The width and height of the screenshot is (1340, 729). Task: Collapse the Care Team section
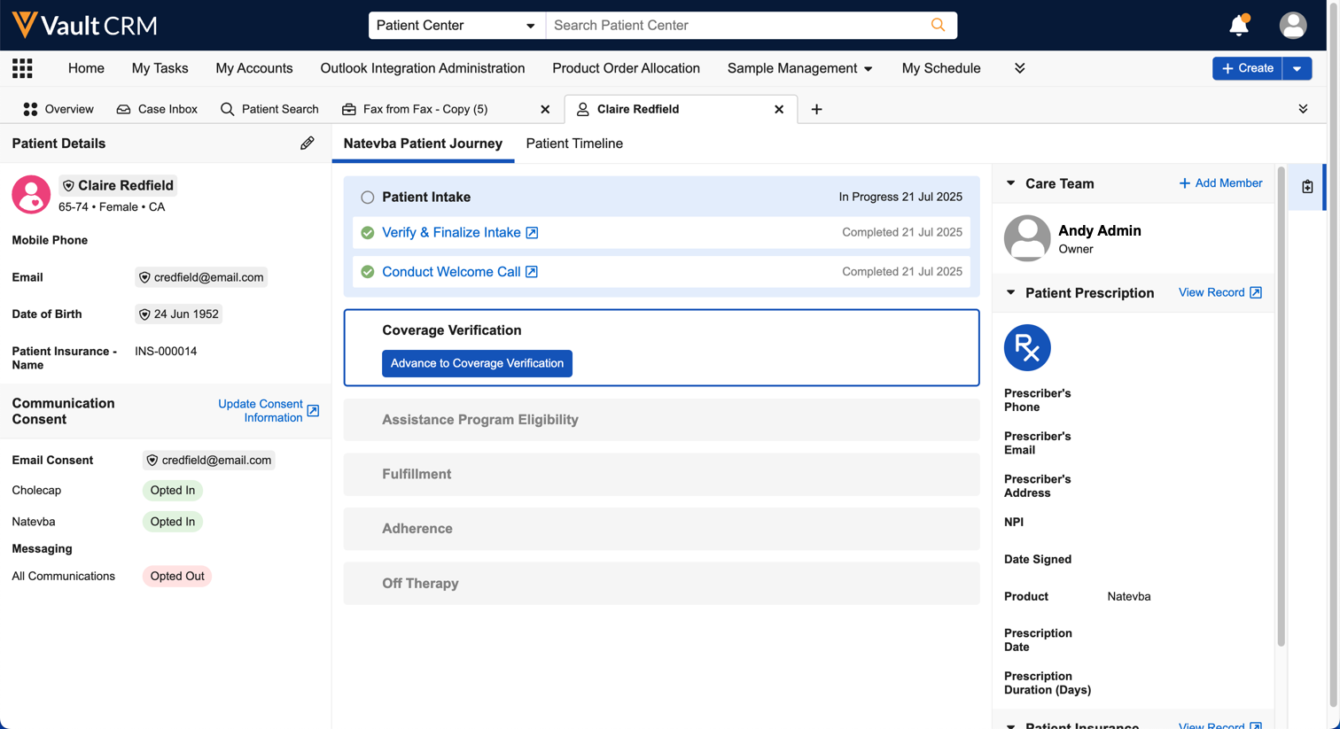click(1011, 183)
